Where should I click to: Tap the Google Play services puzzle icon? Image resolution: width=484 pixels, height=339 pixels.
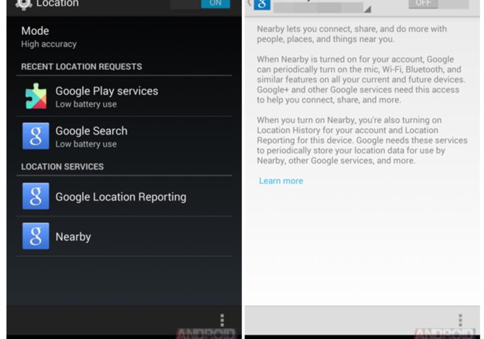36,96
